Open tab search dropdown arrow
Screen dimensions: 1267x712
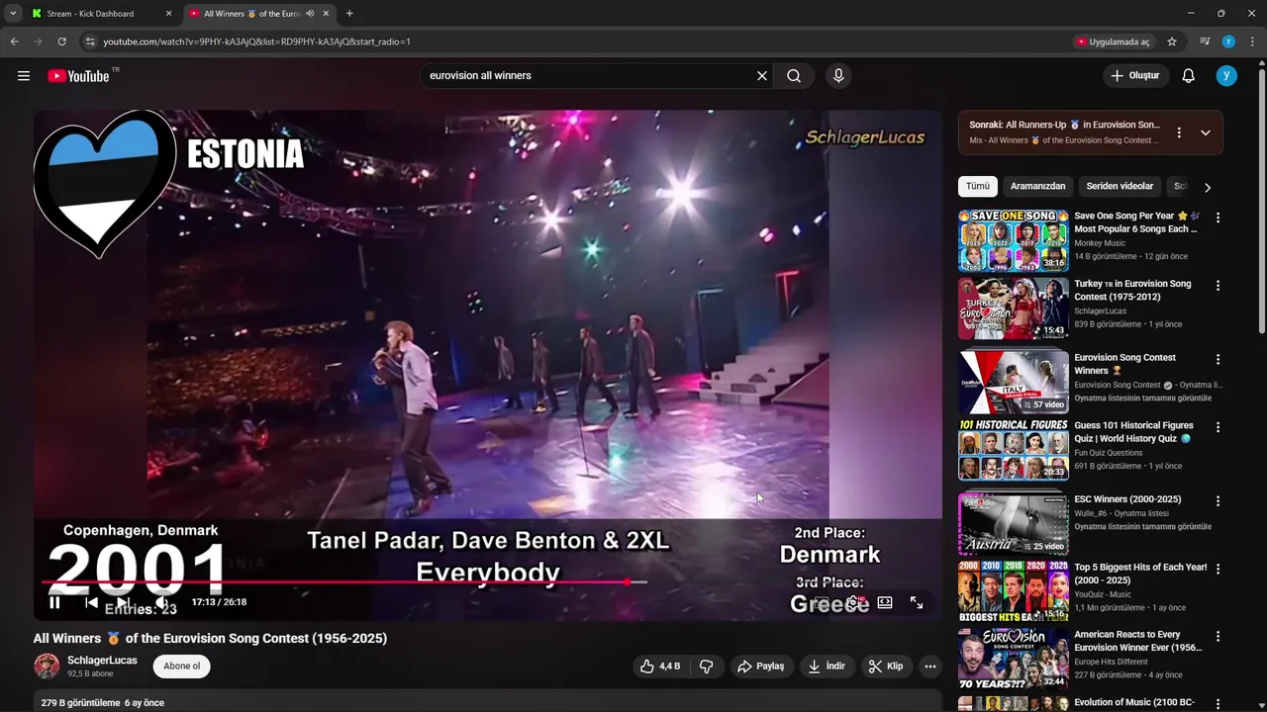[x=12, y=14]
